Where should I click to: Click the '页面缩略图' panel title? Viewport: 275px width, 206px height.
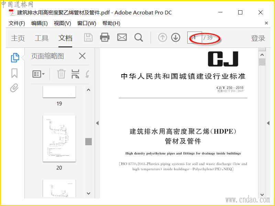coord(47,56)
